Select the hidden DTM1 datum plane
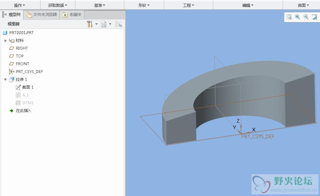The width and height of the screenshot is (320, 196). [x=28, y=103]
